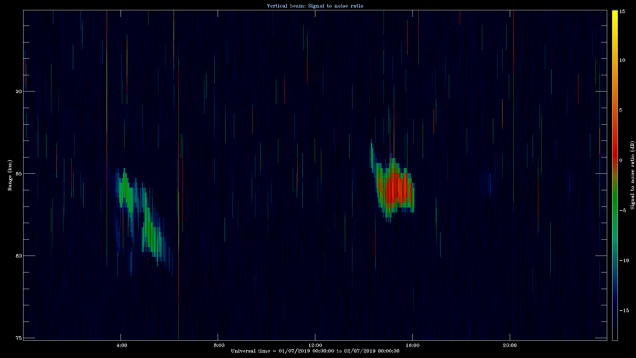The height and width of the screenshot is (358, 636).
Task: Click the colorbar '15' dB label
Action: (x=622, y=11)
